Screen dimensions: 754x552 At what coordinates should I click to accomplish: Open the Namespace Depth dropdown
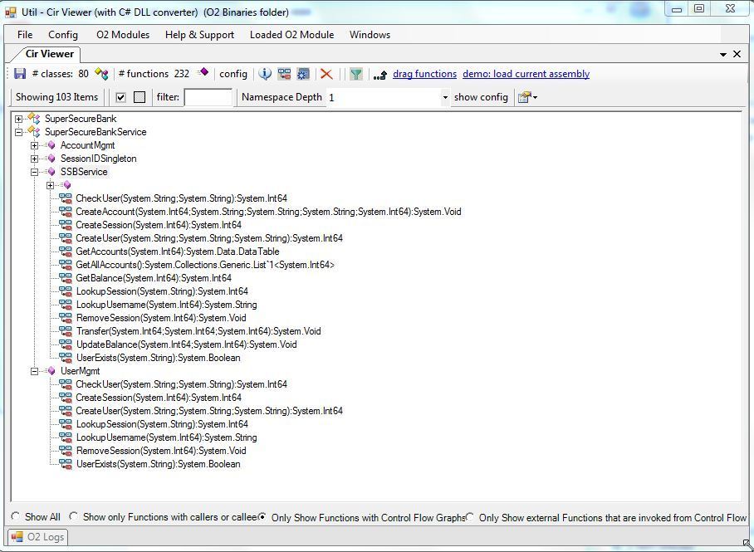pyautogui.click(x=444, y=97)
